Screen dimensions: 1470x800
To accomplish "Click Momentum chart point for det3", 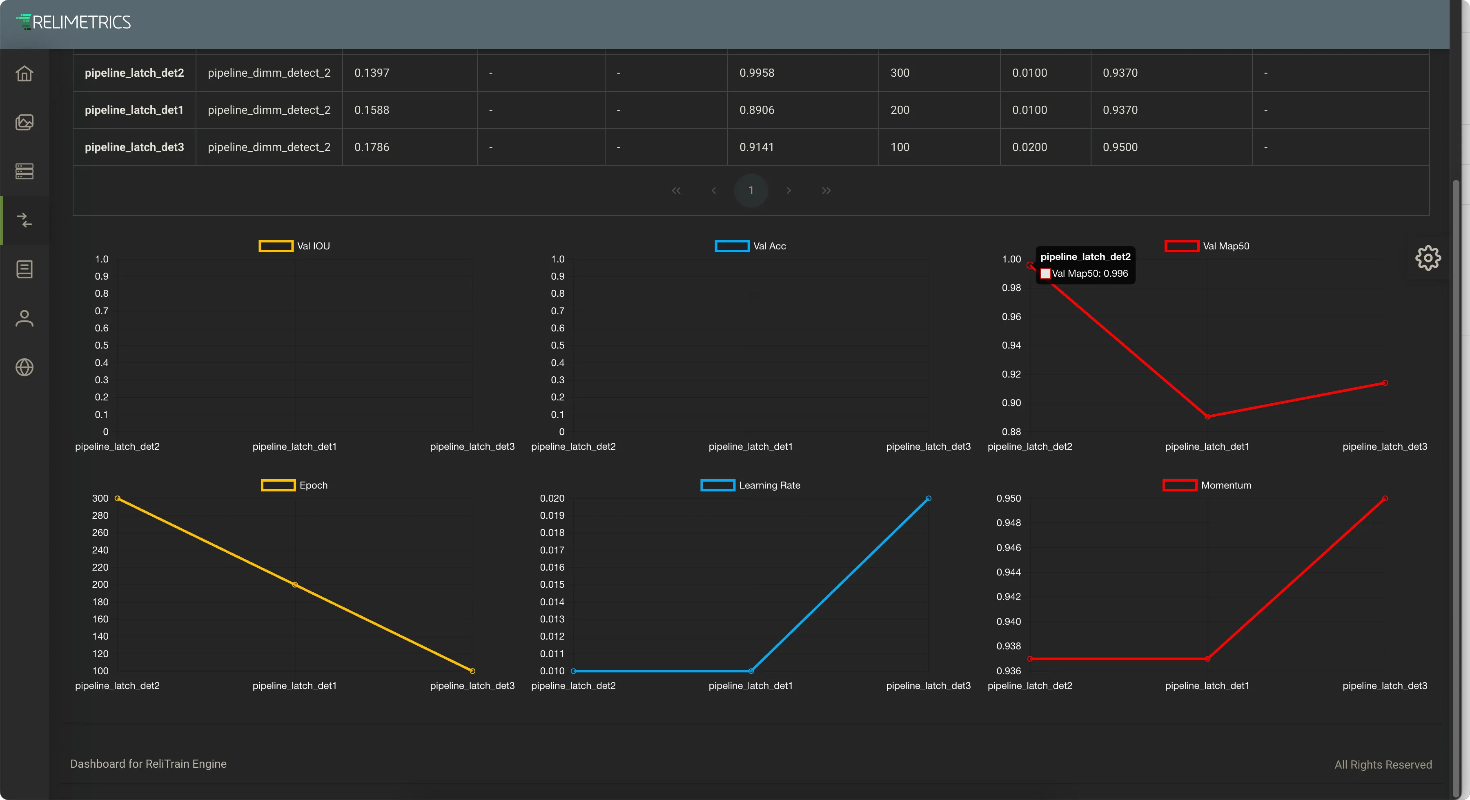I will coord(1385,499).
